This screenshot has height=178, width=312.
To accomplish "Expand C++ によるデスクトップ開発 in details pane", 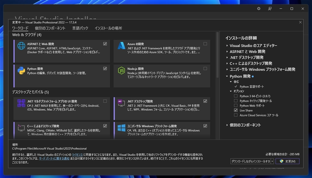I will tap(227, 64).
